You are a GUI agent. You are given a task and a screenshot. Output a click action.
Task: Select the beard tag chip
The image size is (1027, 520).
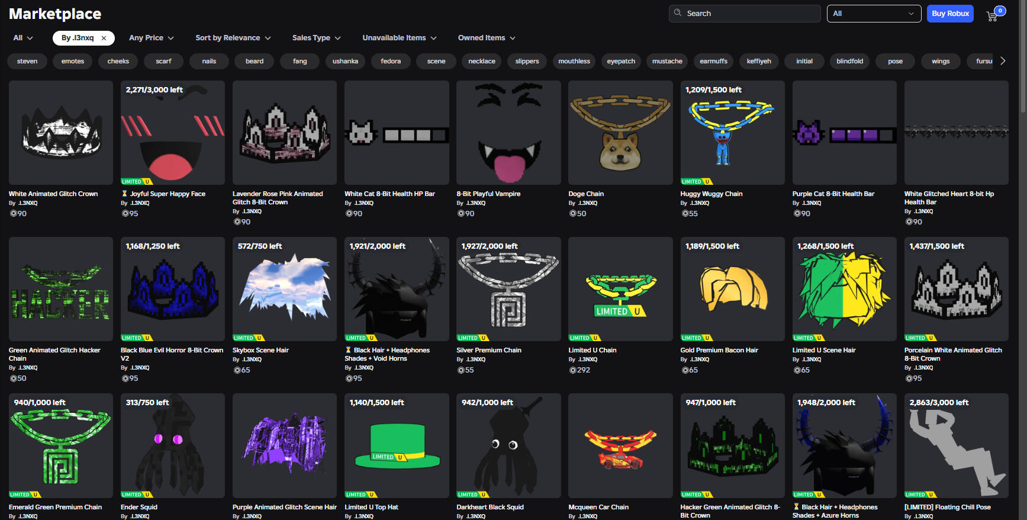pyautogui.click(x=255, y=61)
